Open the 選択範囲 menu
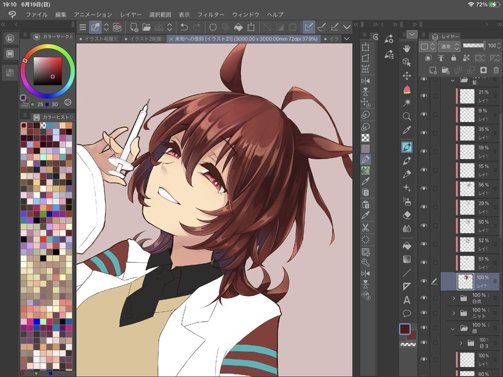This screenshot has width=503, height=377. click(x=160, y=14)
